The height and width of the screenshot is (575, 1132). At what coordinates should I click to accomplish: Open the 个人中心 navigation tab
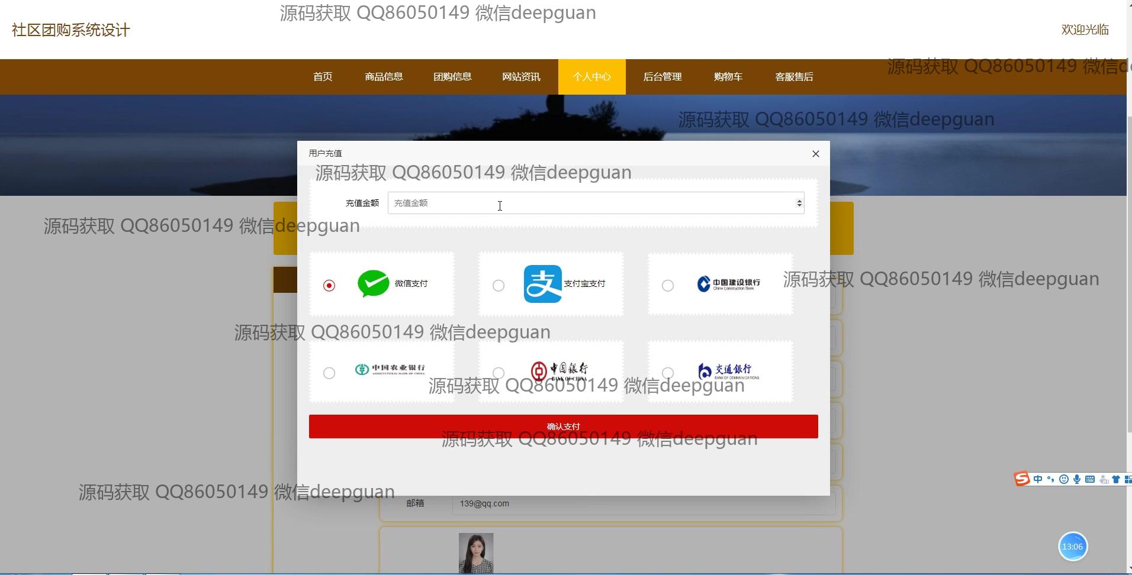[x=591, y=77]
